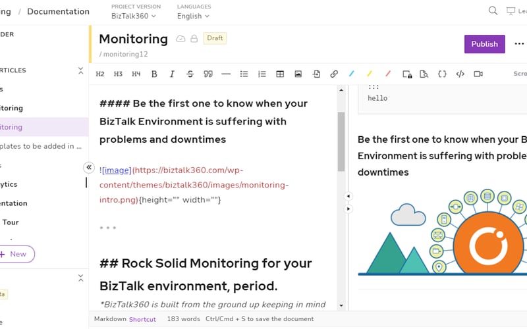527x329 pixels.
Task: Click the /monitoring12 slug text
Action: [x=123, y=54]
